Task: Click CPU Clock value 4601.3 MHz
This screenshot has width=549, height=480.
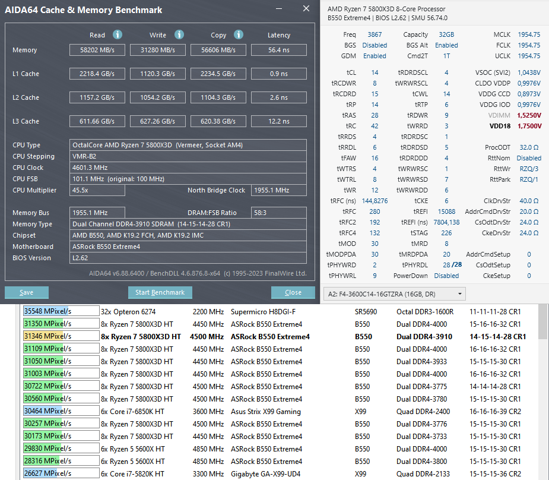Action: (x=188, y=168)
